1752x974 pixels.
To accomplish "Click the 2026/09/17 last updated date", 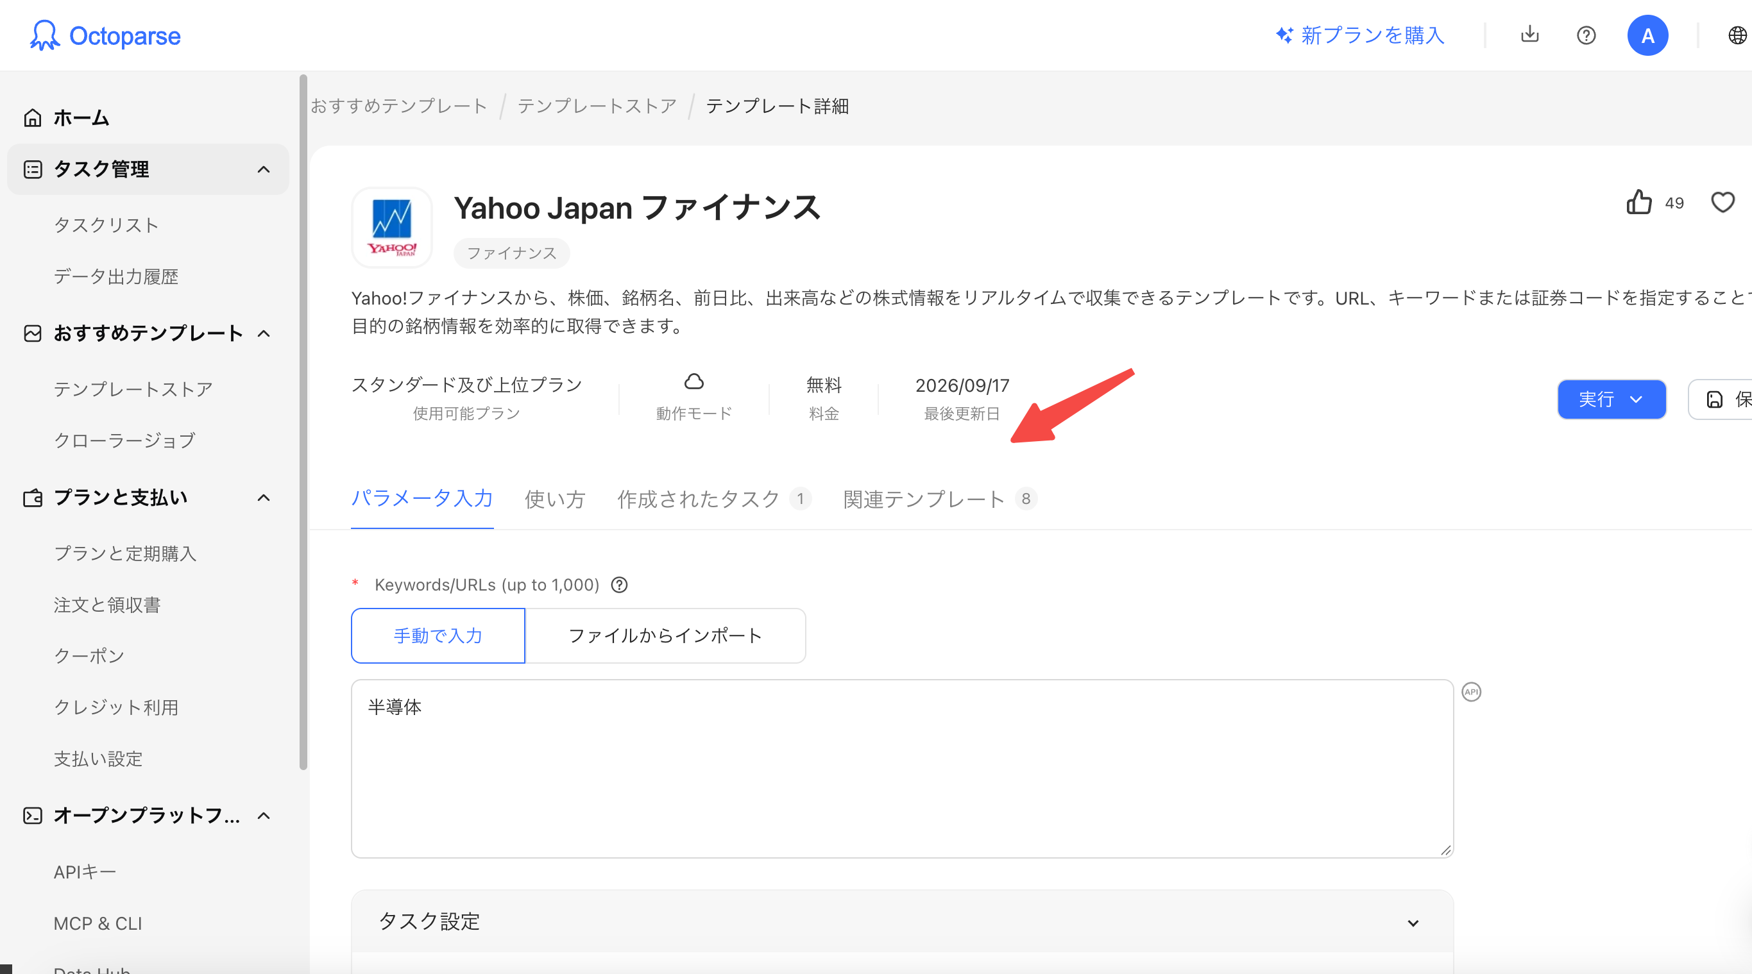I will [962, 385].
